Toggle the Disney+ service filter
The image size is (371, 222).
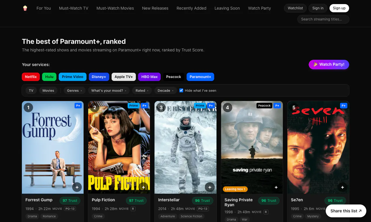(x=99, y=77)
